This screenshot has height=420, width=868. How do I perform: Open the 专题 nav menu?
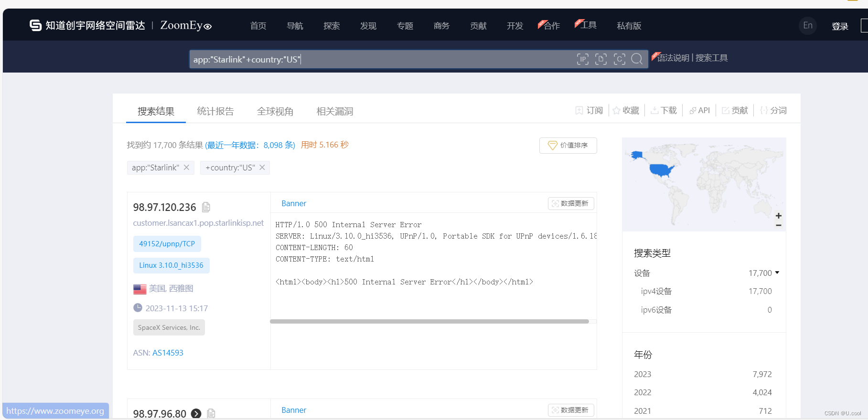click(x=405, y=26)
